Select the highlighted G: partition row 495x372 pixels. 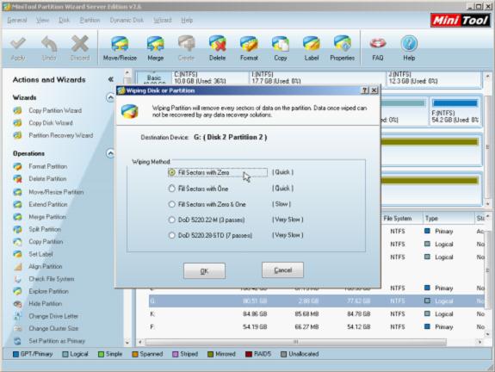[316, 301]
